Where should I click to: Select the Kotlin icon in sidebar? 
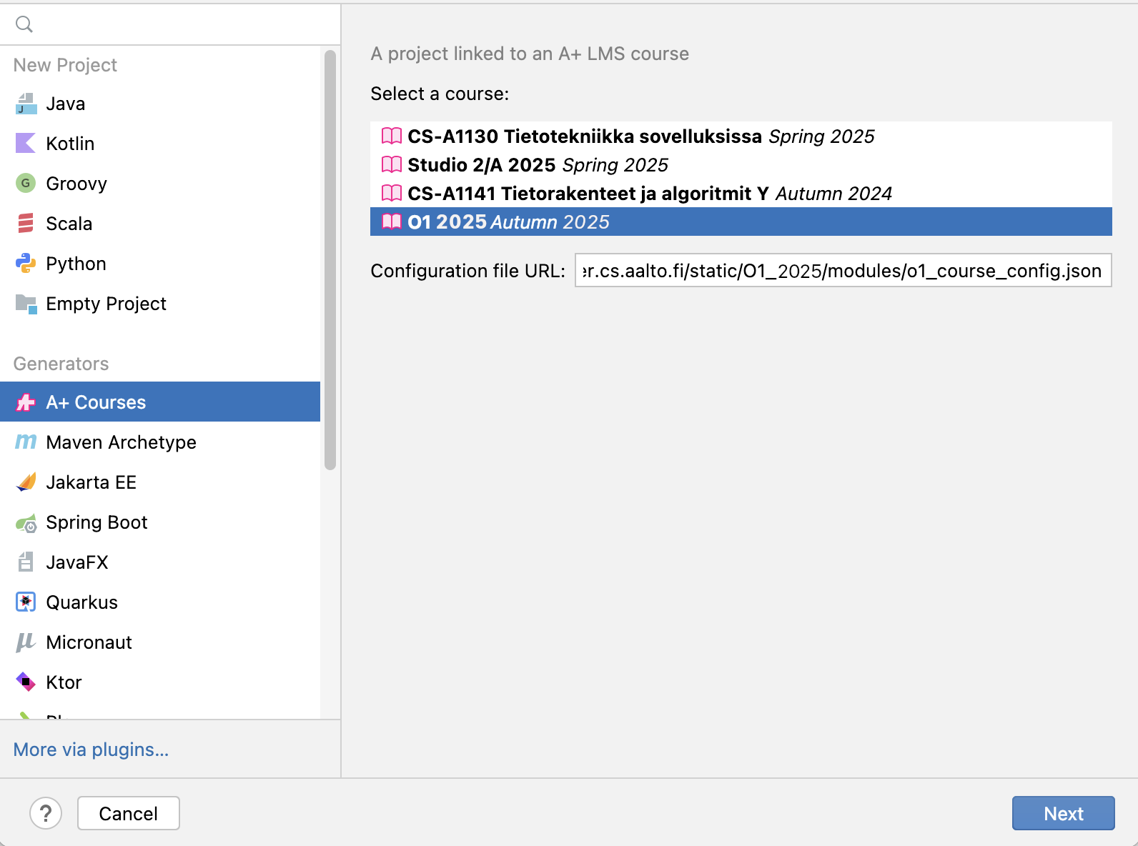[26, 144]
